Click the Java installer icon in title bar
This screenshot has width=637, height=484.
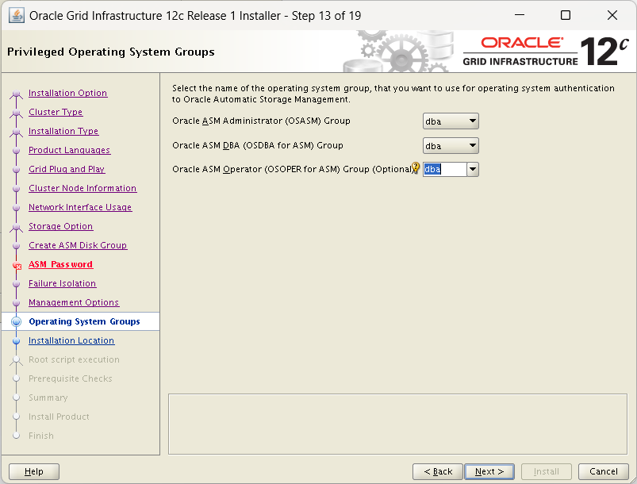[x=16, y=16]
